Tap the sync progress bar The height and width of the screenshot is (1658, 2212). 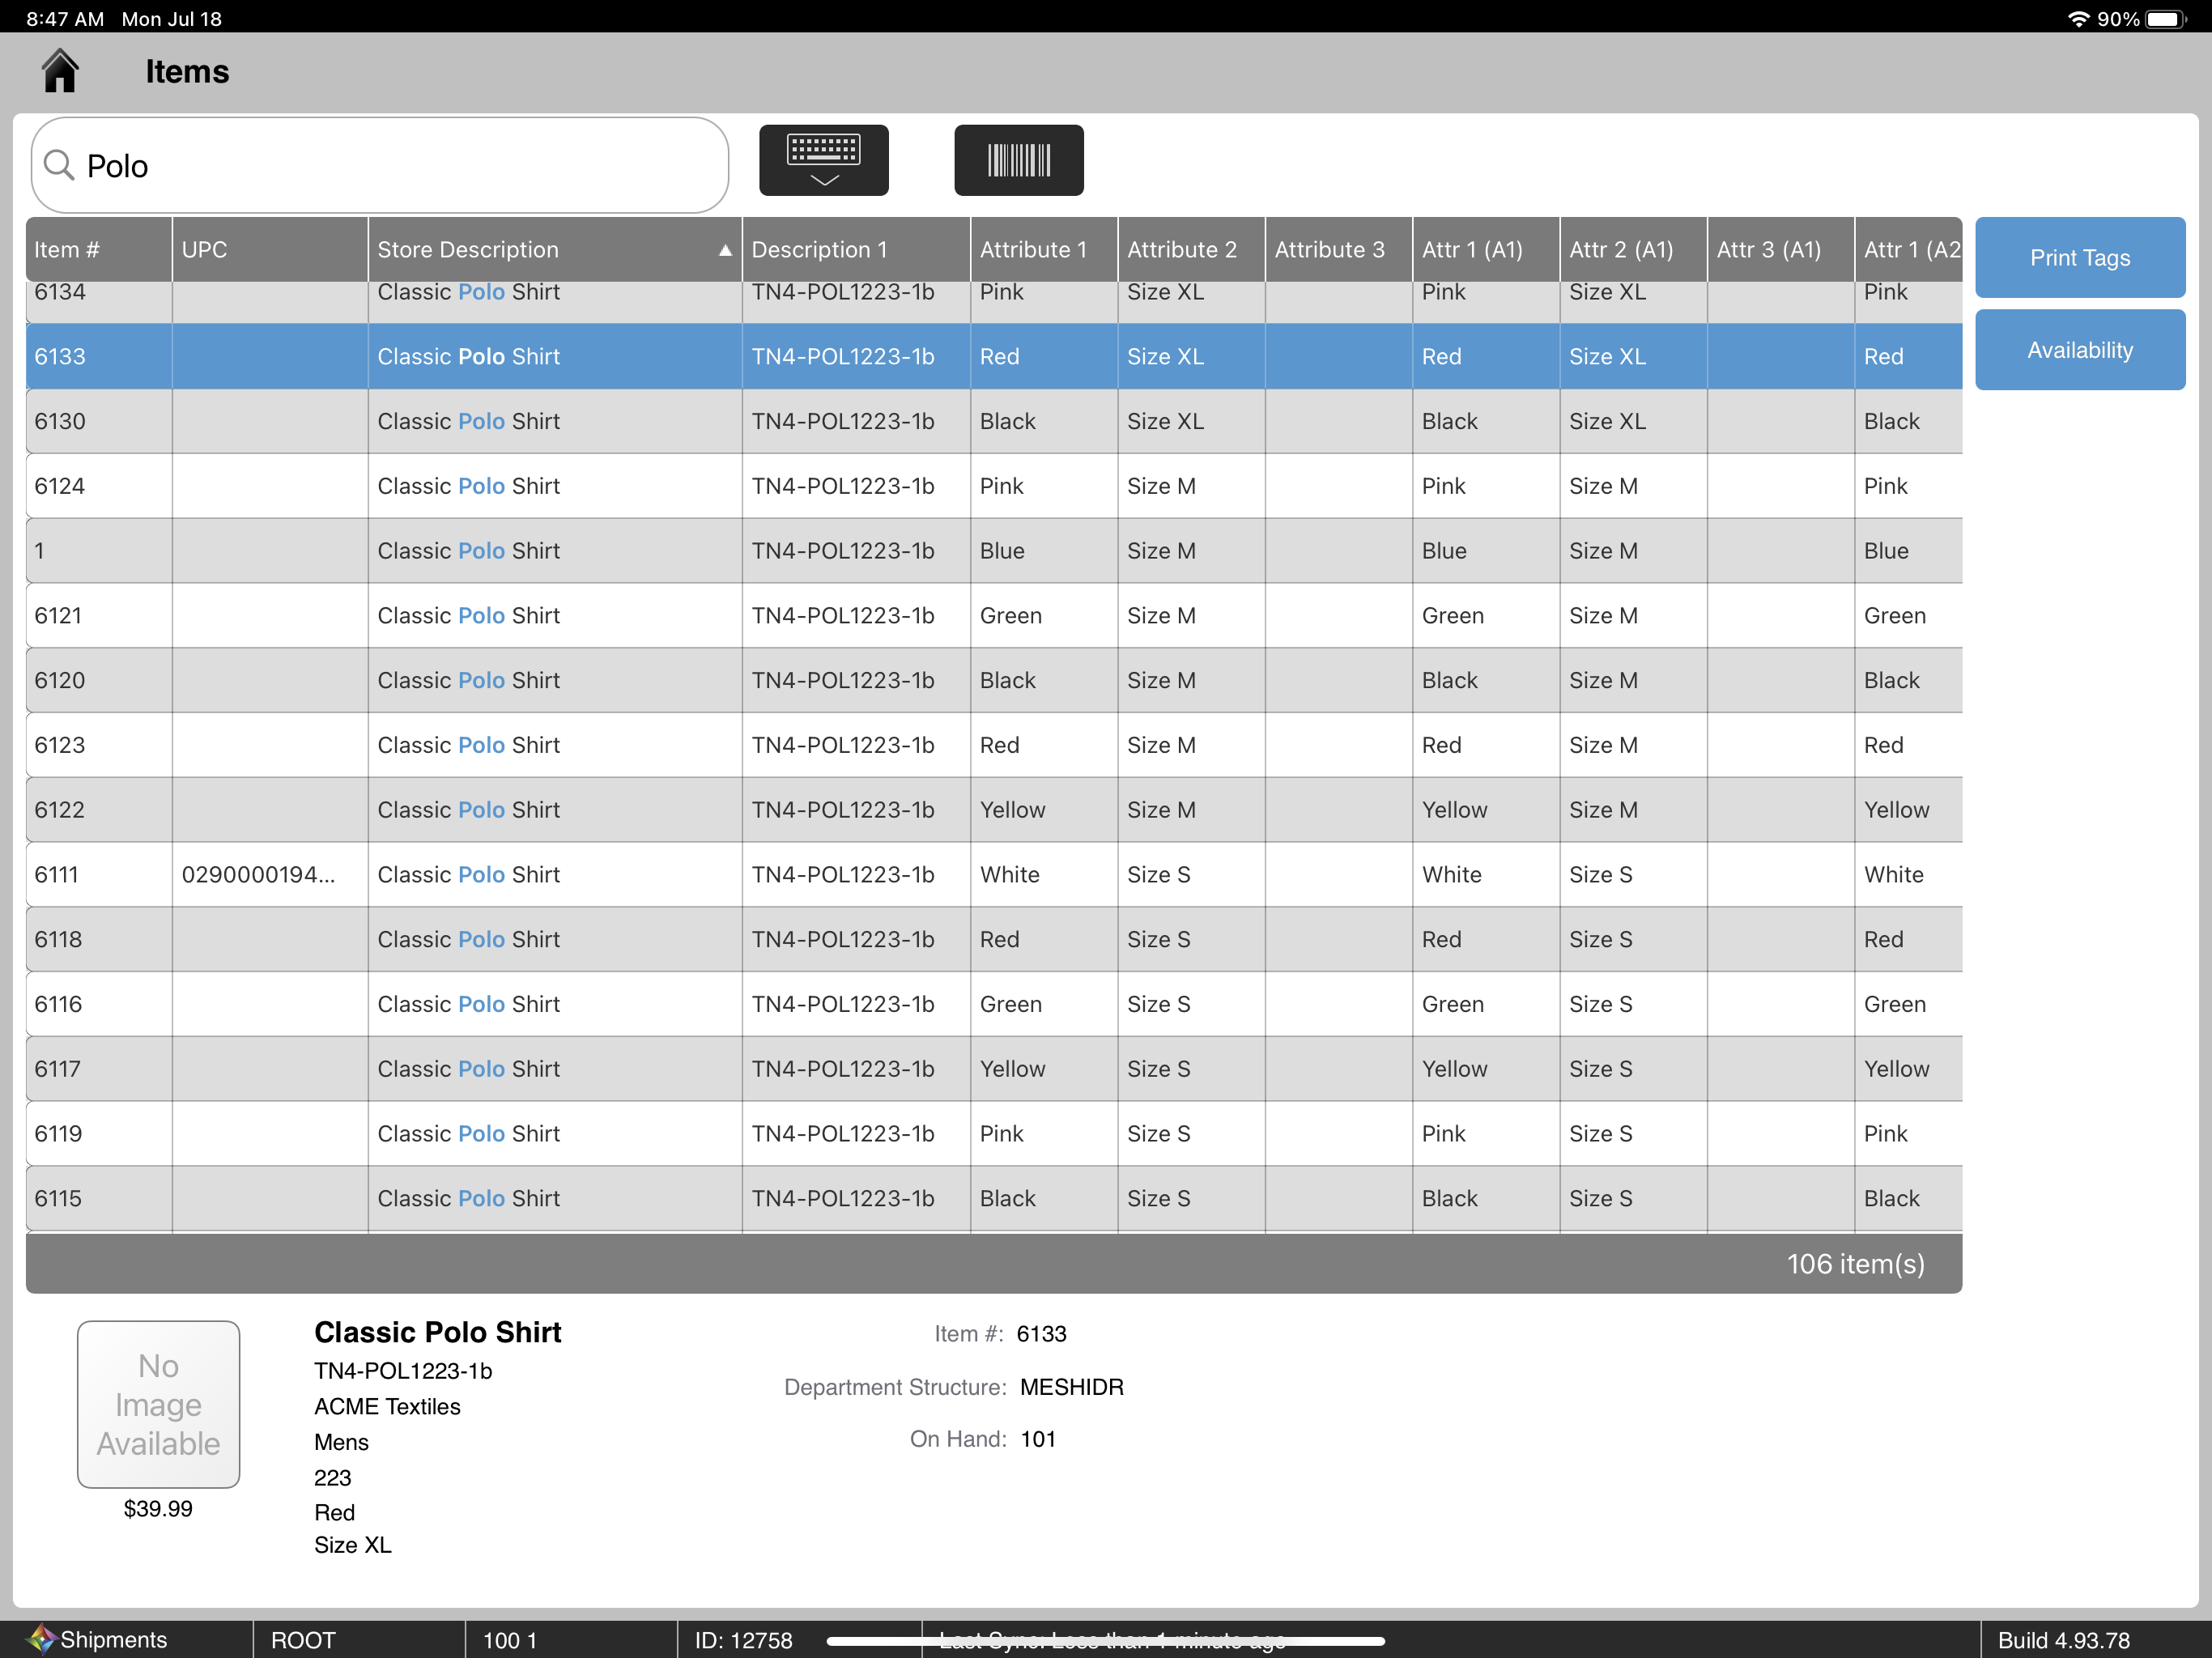(x=1105, y=1641)
